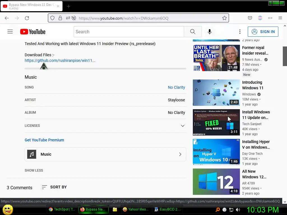This screenshot has height=215, width=287.
Task: Click SIGN IN button
Action: tap(263, 32)
